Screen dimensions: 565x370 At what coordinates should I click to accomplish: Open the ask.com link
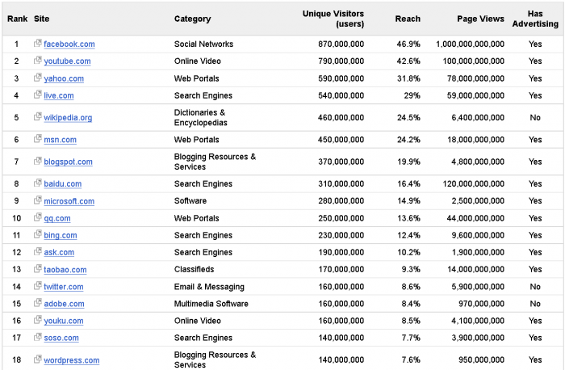59,253
